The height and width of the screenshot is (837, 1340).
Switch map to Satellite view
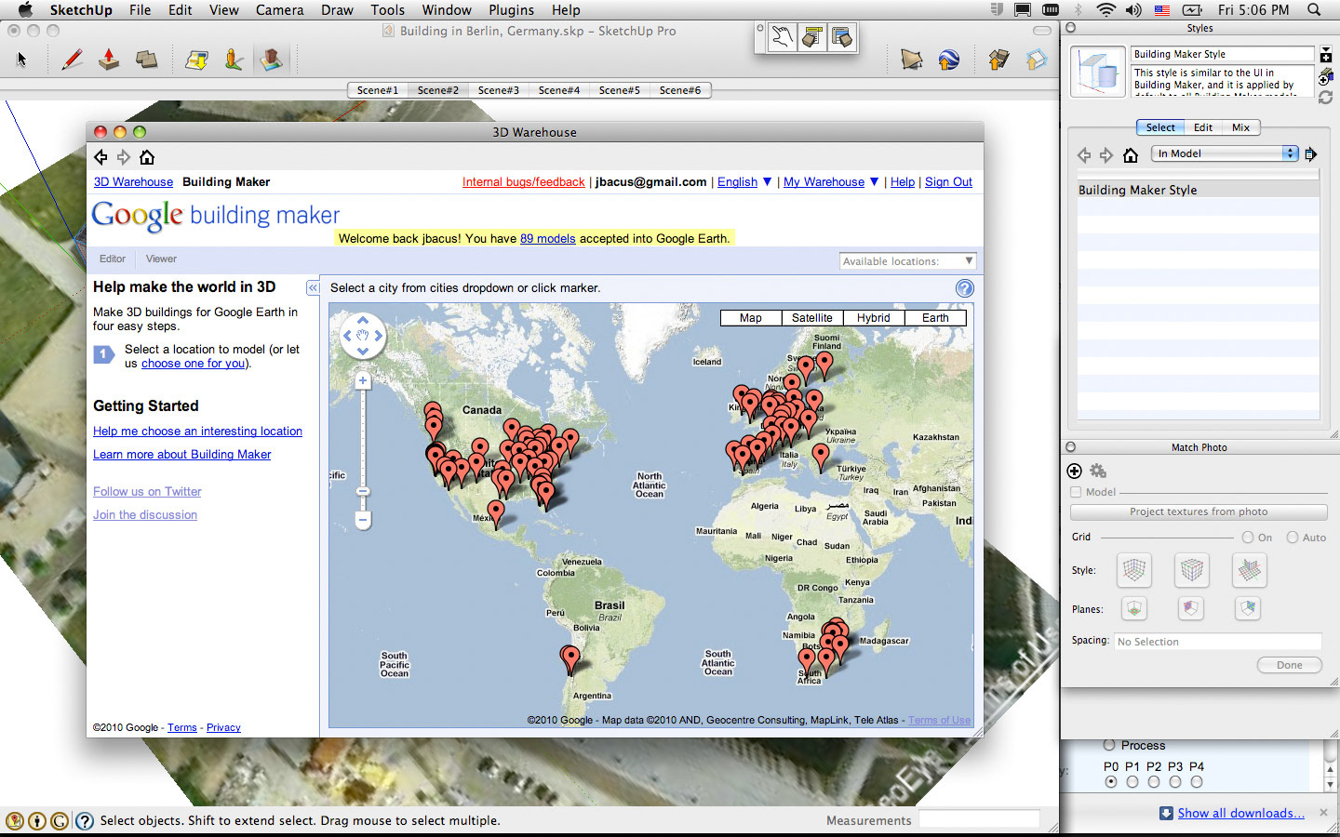(812, 318)
